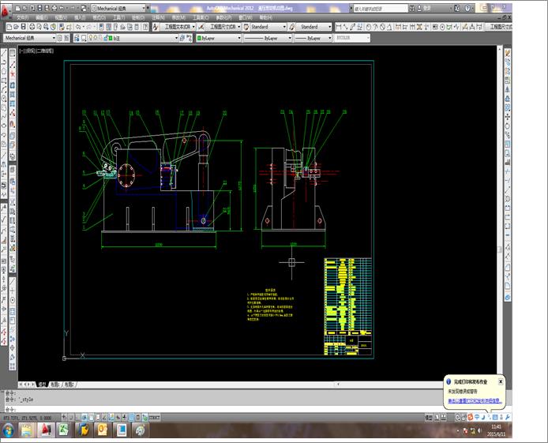
Task: Open the File menu in menu bar
Action: coord(22,17)
